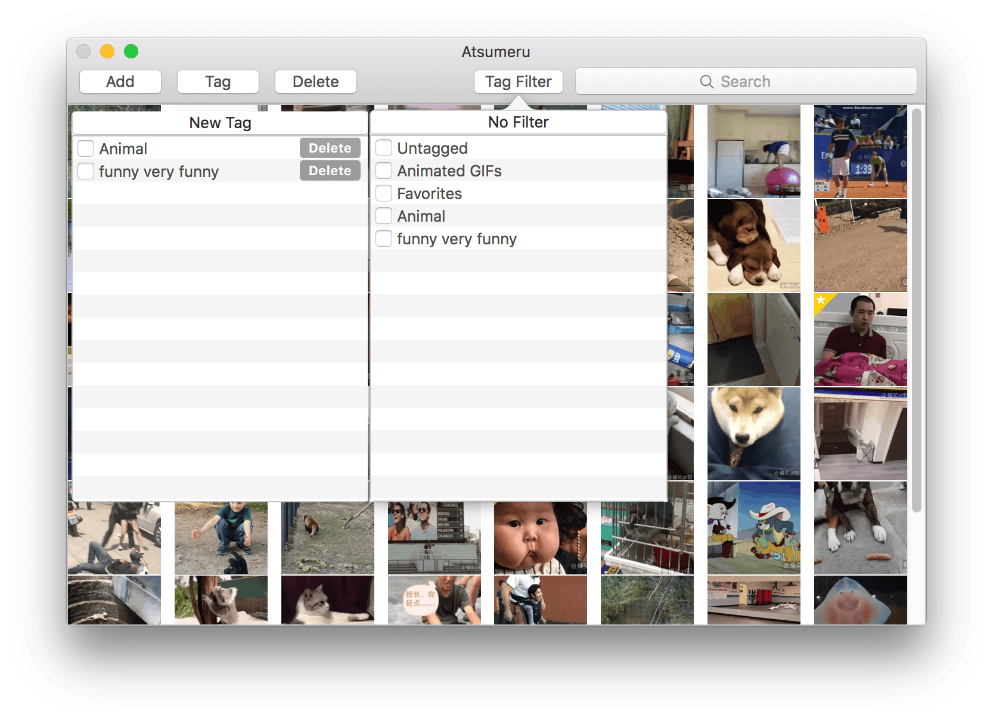993x721 pixels.
Task: Select the person fallen on street thumbnail
Action: coord(114,538)
